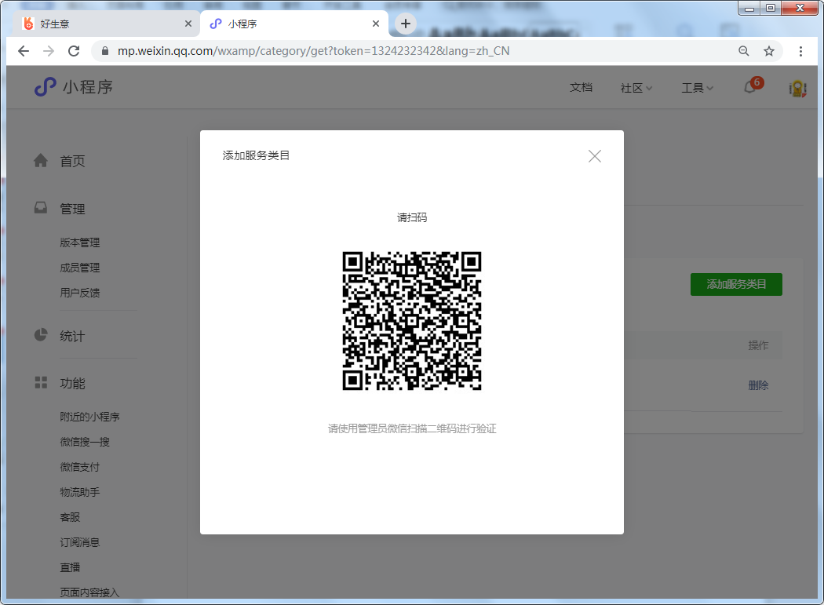Maximize the browser window
The image size is (824, 605).
tap(771, 9)
